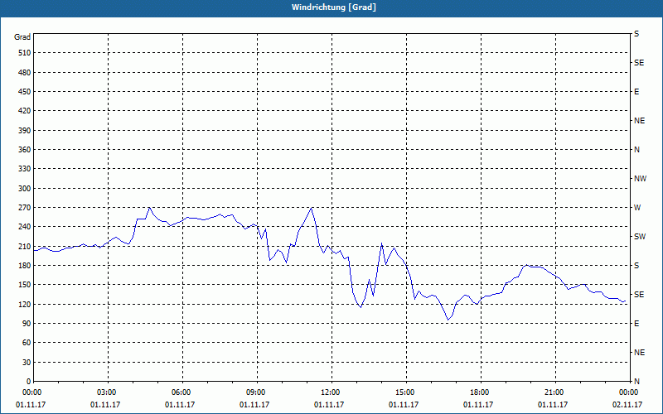Image resolution: width=663 pixels, height=414 pixels.
Task: Select the 210 y-axis value
Action: [x=25, y=246]
